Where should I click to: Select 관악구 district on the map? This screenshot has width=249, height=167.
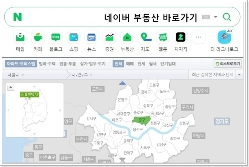128,153
